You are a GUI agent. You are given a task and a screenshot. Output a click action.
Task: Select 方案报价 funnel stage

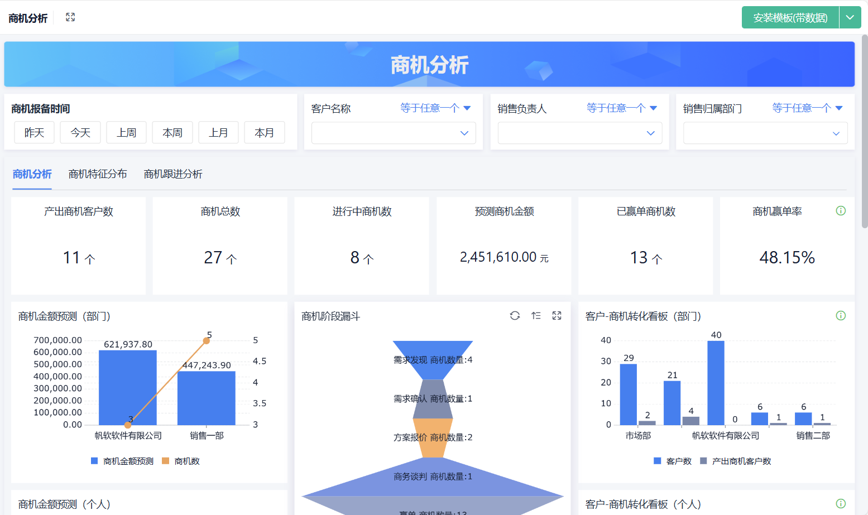pyautogui.click(x=433, y=437)
